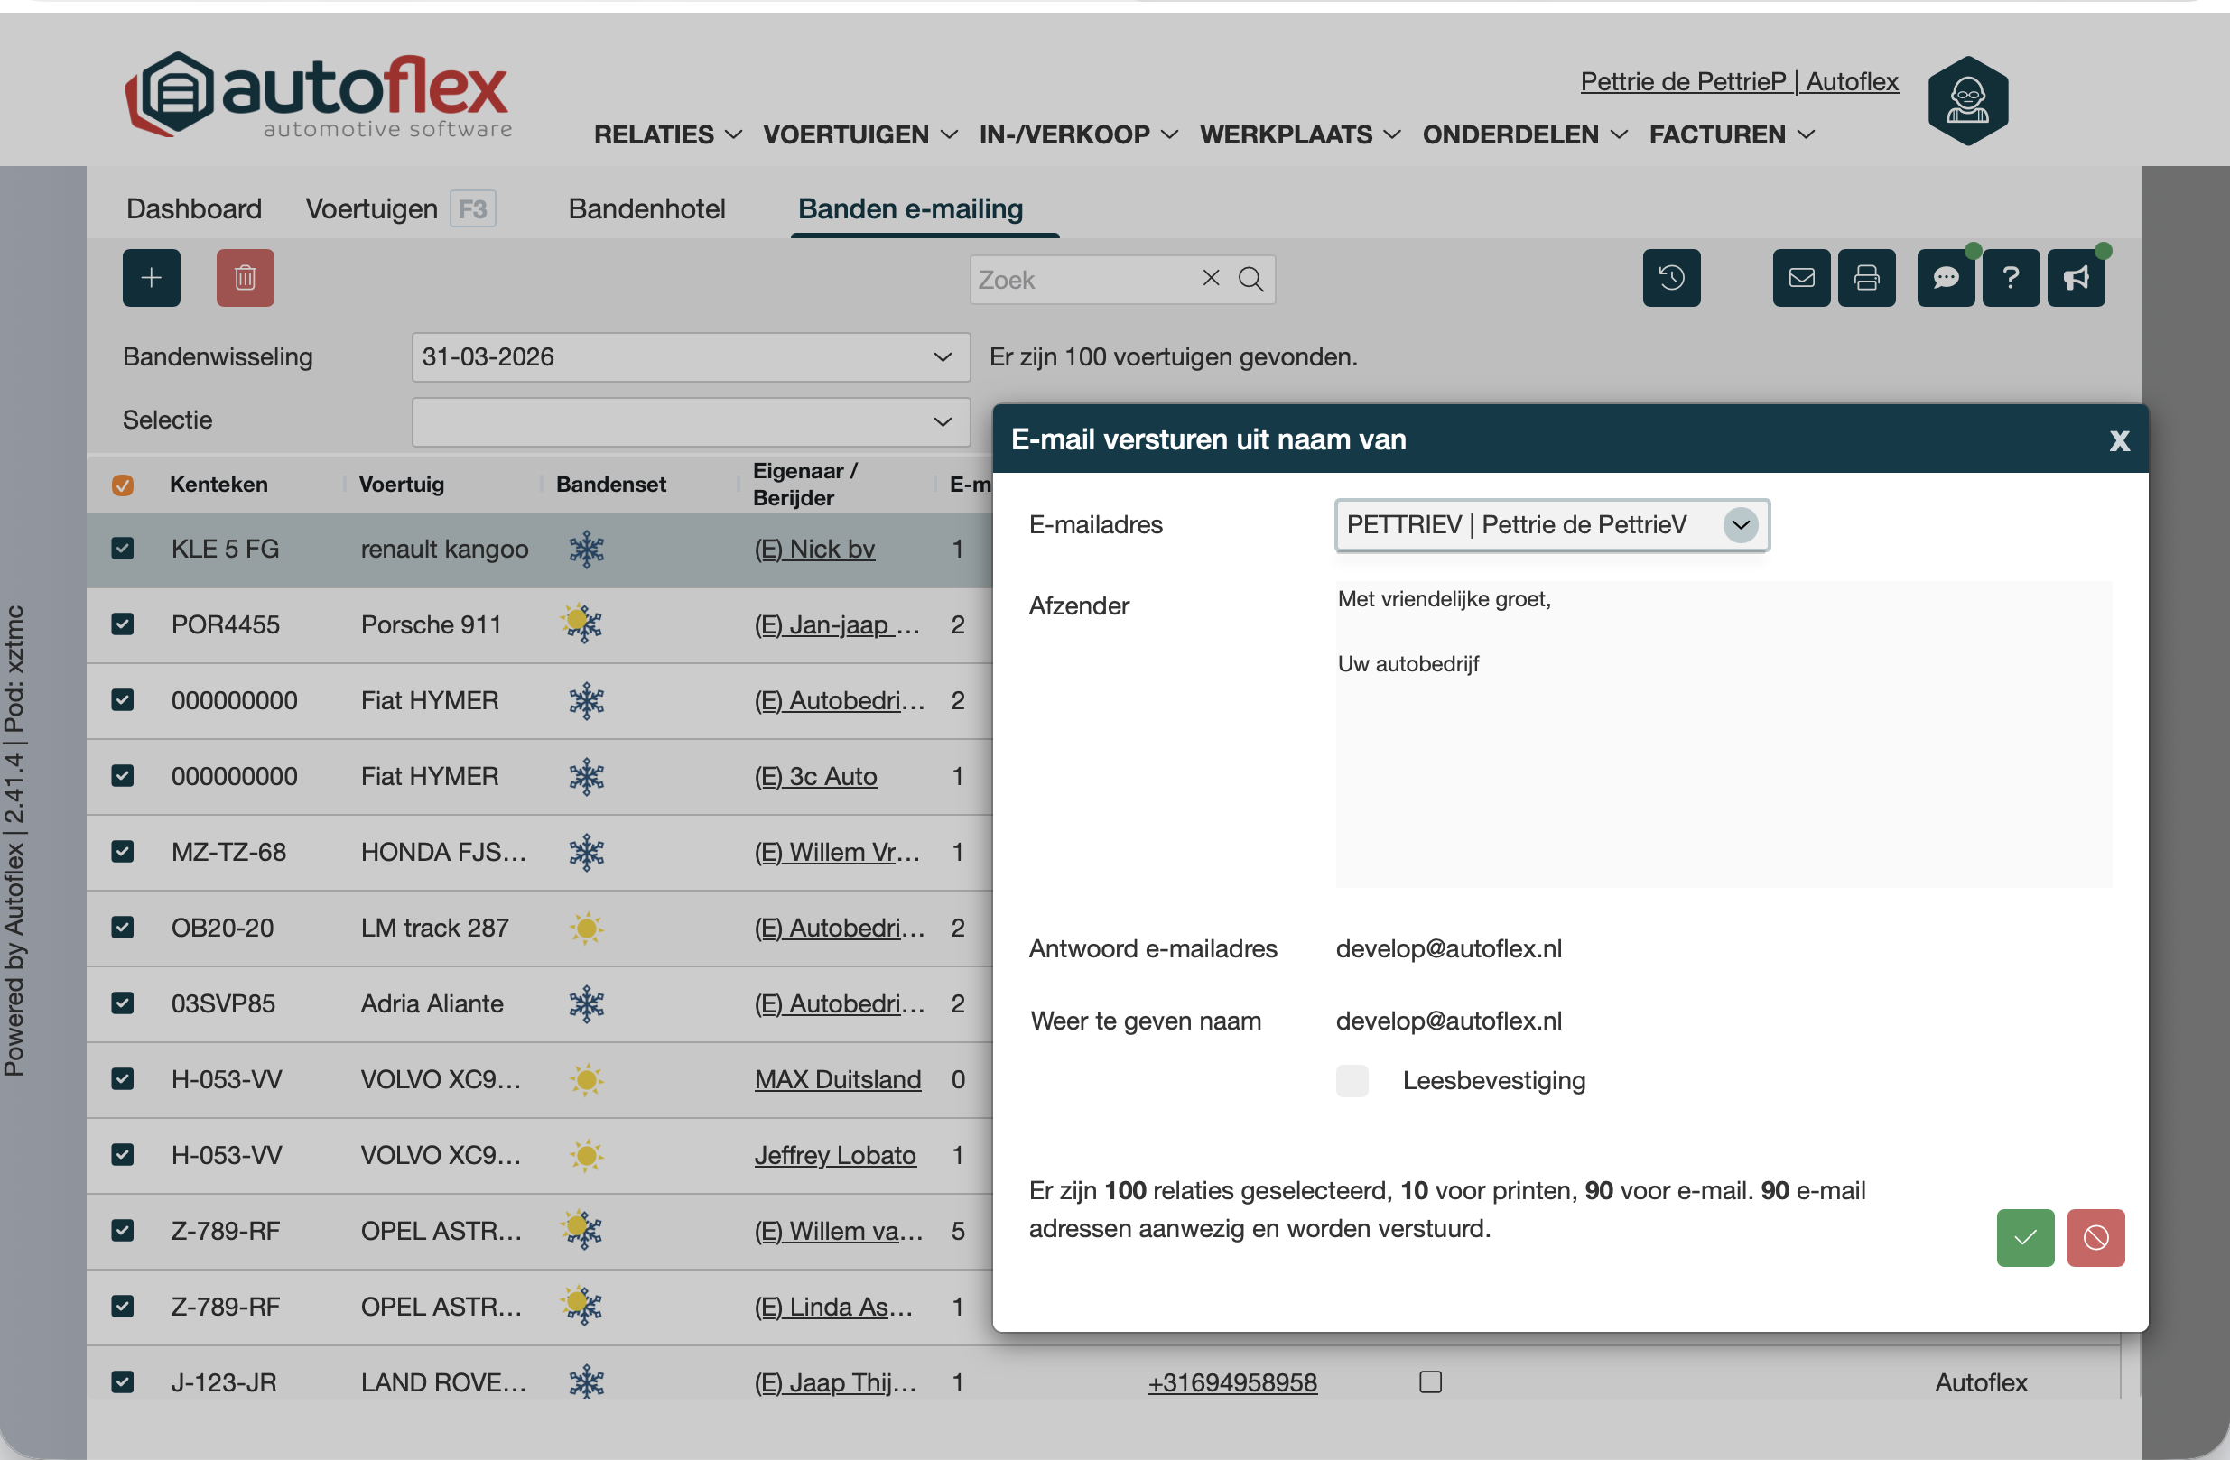Uncheck the OB20-20 row checkbox
Image resolution: width=2230 pixels, height=1460 pixels.
click(123, 929)
